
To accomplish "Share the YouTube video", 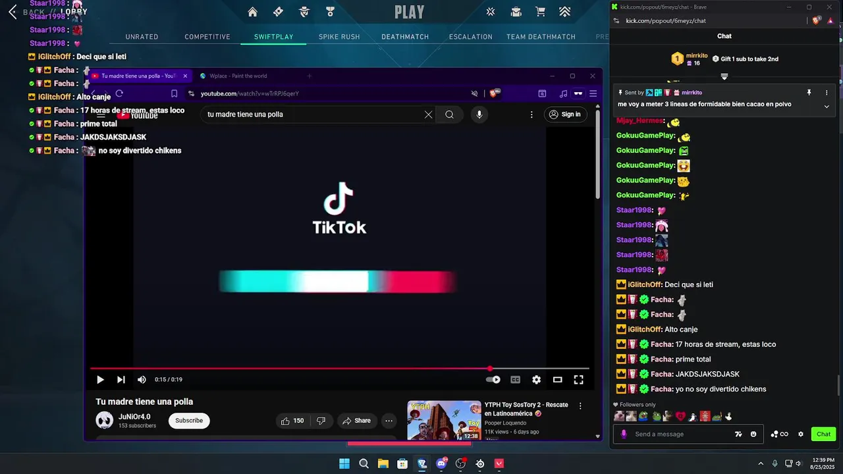I will point(357,421).
